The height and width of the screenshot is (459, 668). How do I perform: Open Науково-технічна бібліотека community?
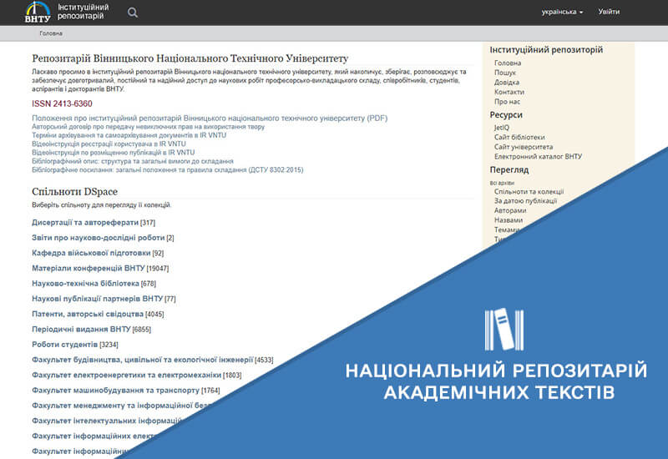(x=86, y=283)
